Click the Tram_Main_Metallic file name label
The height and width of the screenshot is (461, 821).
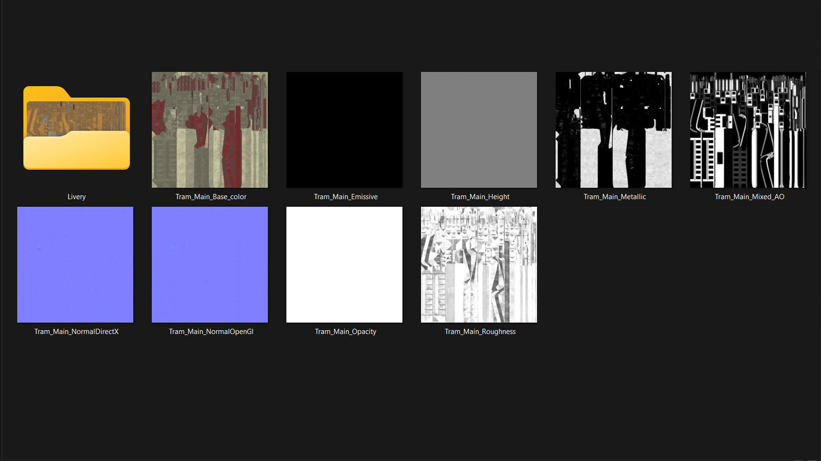click(614, 197)
